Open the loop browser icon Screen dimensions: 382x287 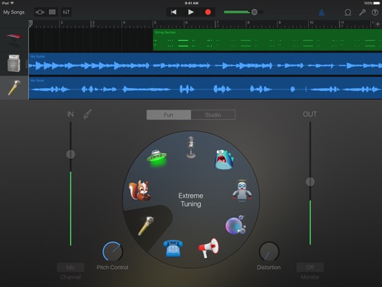click(x=348, y=12)
